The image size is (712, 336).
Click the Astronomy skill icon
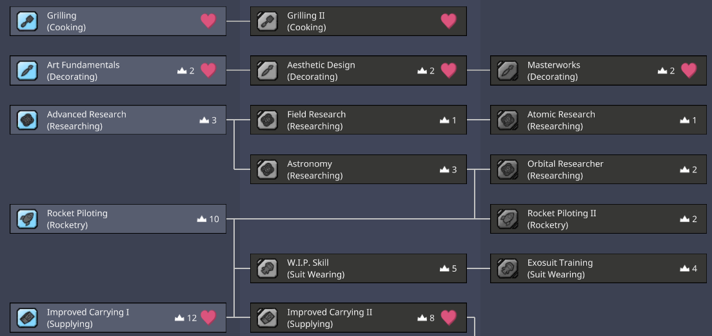[267, 169]
